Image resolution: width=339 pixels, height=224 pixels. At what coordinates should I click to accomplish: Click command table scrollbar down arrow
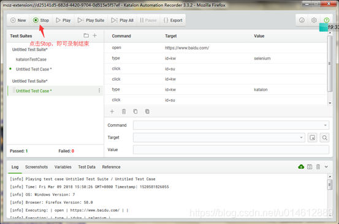pyautogui.click(x=330, y=103)
